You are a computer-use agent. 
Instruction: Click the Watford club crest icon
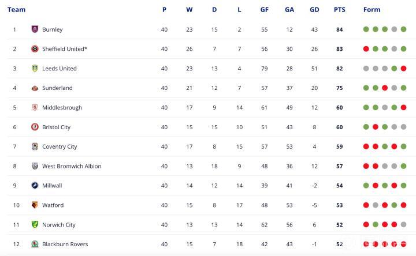pyautogui.click(x=35, y=205)
